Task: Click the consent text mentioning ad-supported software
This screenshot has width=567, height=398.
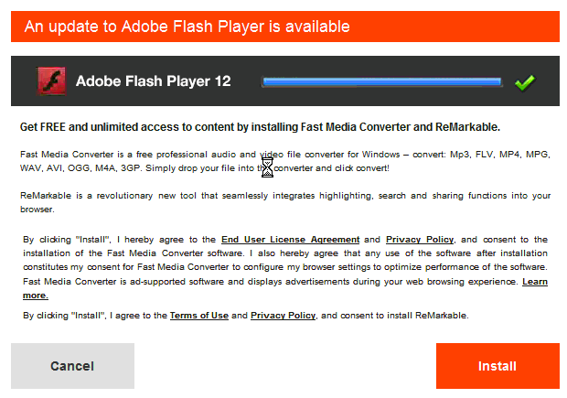Action: click(x=270, y=282)
